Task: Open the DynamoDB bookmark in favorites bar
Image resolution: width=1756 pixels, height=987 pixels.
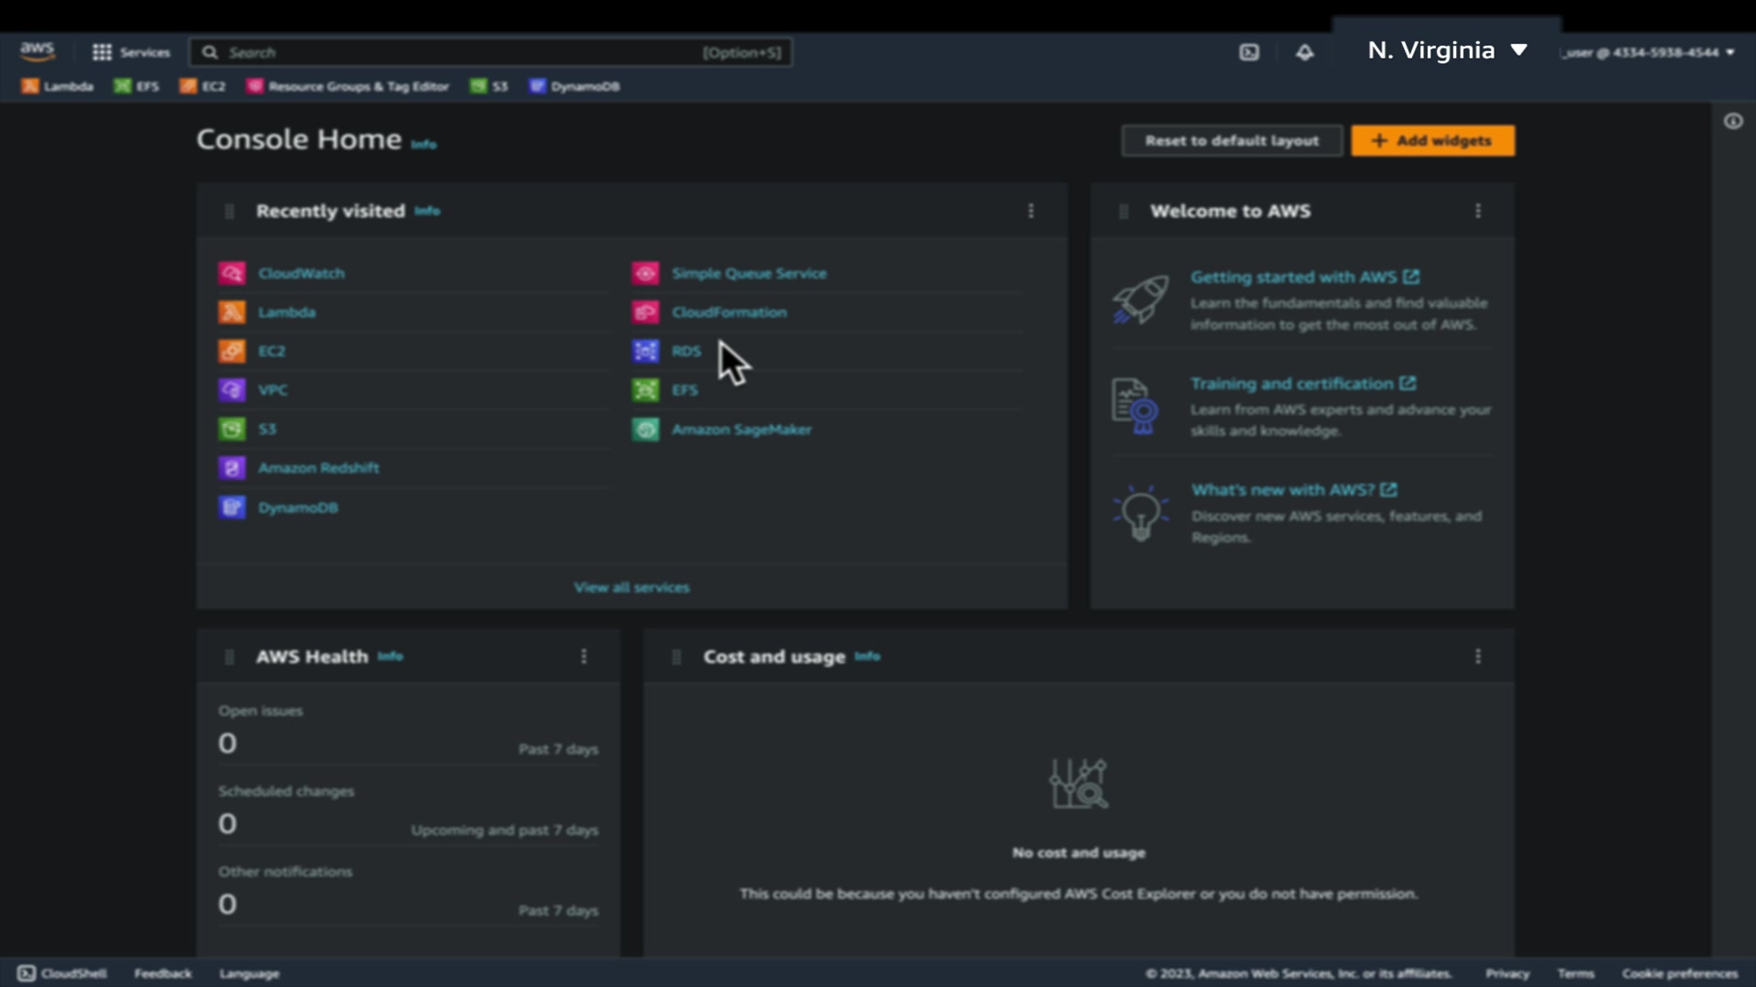Action: click(574, 86)
